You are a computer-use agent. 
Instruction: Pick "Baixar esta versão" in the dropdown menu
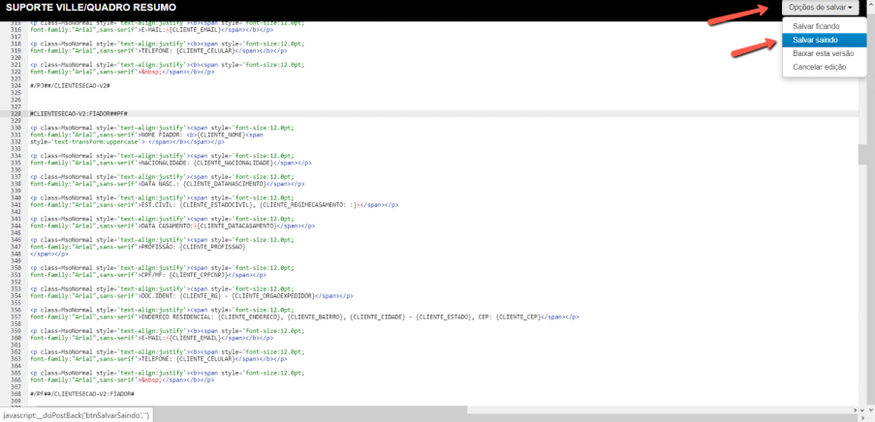click(825, 53)
